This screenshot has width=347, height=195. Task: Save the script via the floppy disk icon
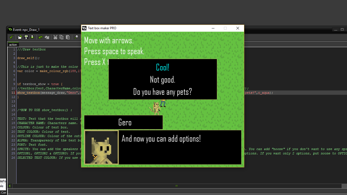26,37
